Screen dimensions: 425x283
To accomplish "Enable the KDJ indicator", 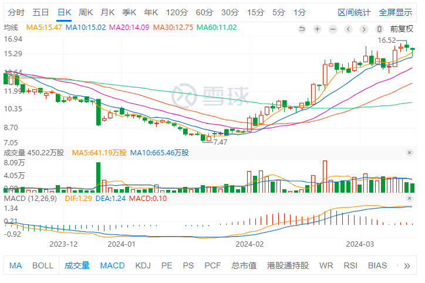I will click(143, 265).
